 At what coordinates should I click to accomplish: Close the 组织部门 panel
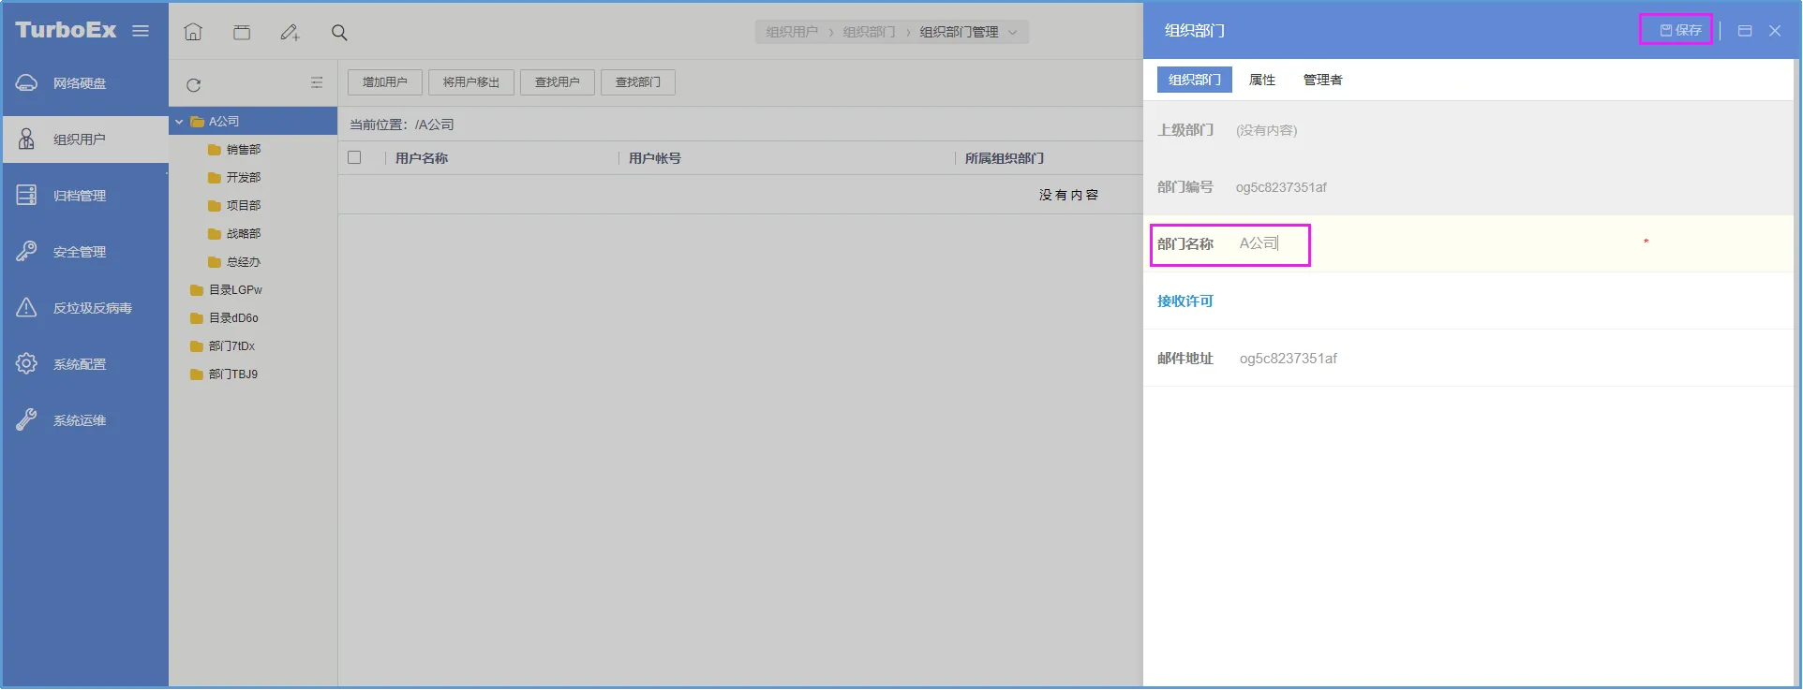1775,31
